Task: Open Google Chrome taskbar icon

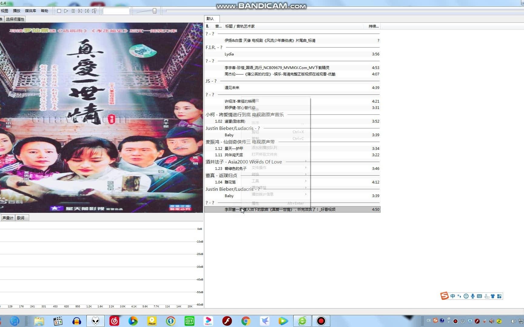Action: [x=246, y=321]
